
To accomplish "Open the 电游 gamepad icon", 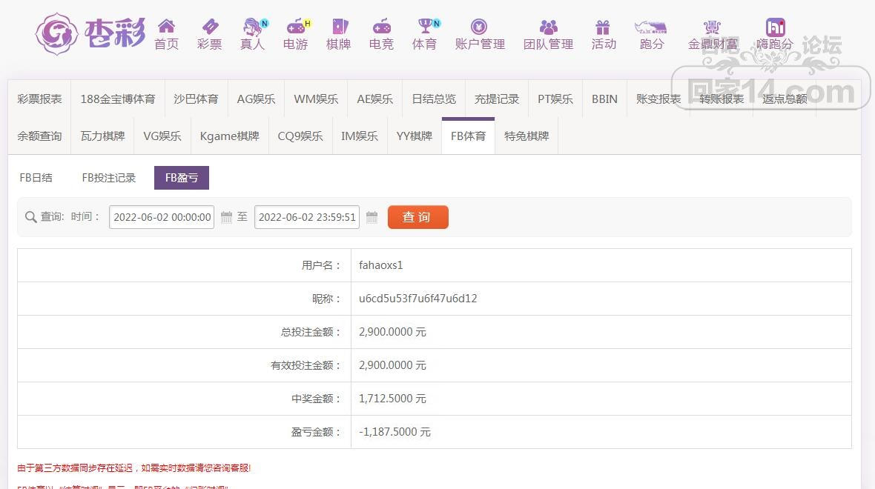I will [296, 27].
